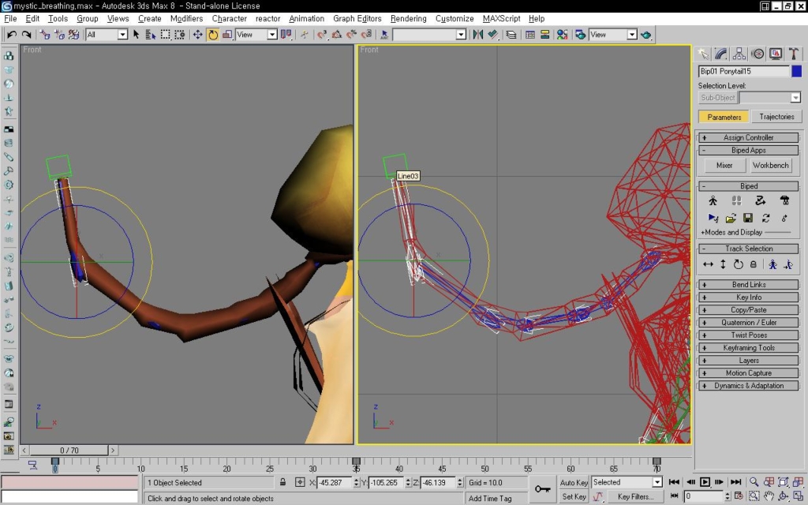Open the Key Filters dialog
The height and width of the screenshot is (505, 808).
tap(635, 496)
